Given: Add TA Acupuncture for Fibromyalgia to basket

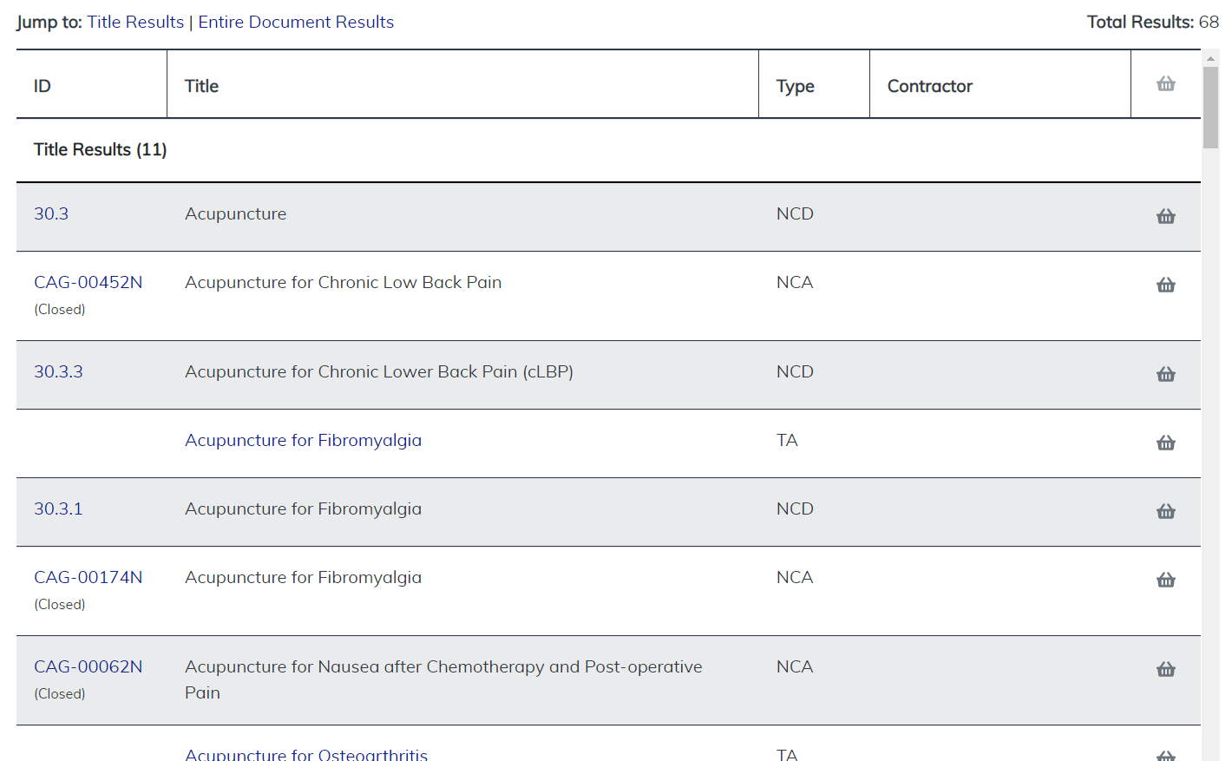Looking at the screenshot, I should [1165, 443].
